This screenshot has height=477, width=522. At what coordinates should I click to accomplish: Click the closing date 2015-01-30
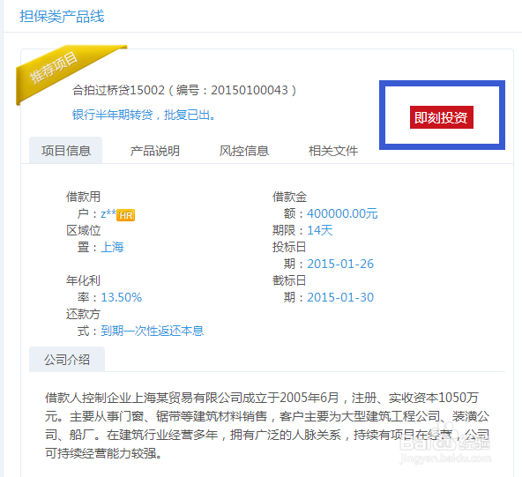pos(340,297)
